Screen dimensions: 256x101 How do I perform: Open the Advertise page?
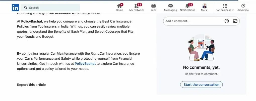click(x=243, y=7)
